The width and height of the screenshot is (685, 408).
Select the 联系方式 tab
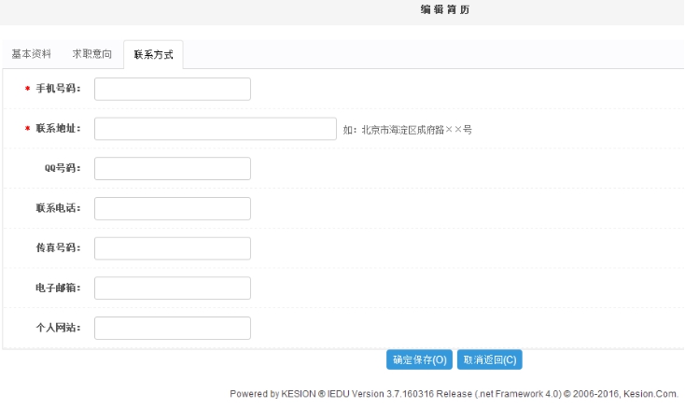pyautogui.click(x=153, y=55)
